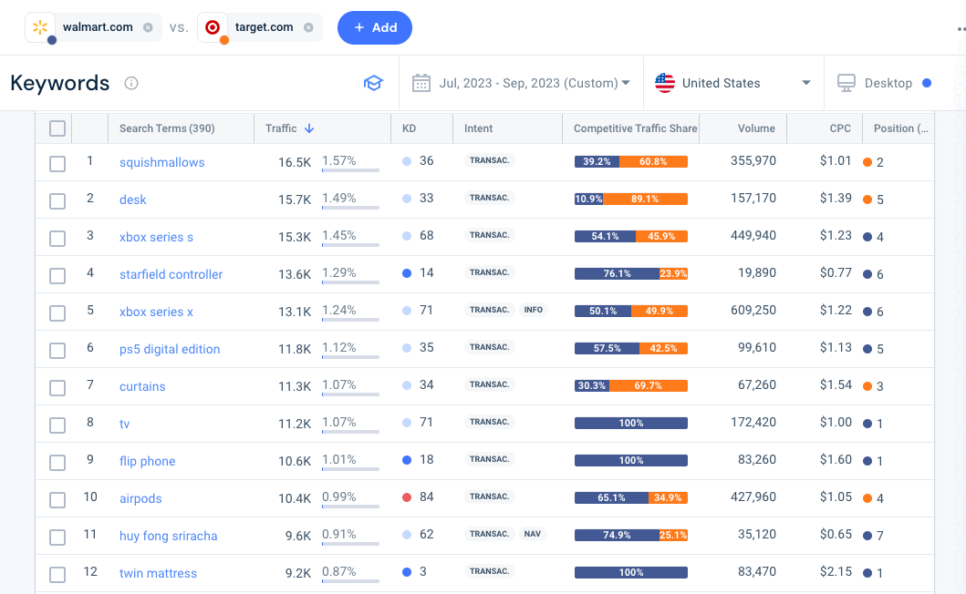Sort by the Volume column header
Viewport: 966px width, 594px height.
pos(756,128)
